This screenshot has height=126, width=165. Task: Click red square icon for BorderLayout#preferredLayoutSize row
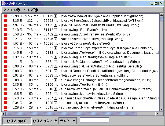point(5,48)
